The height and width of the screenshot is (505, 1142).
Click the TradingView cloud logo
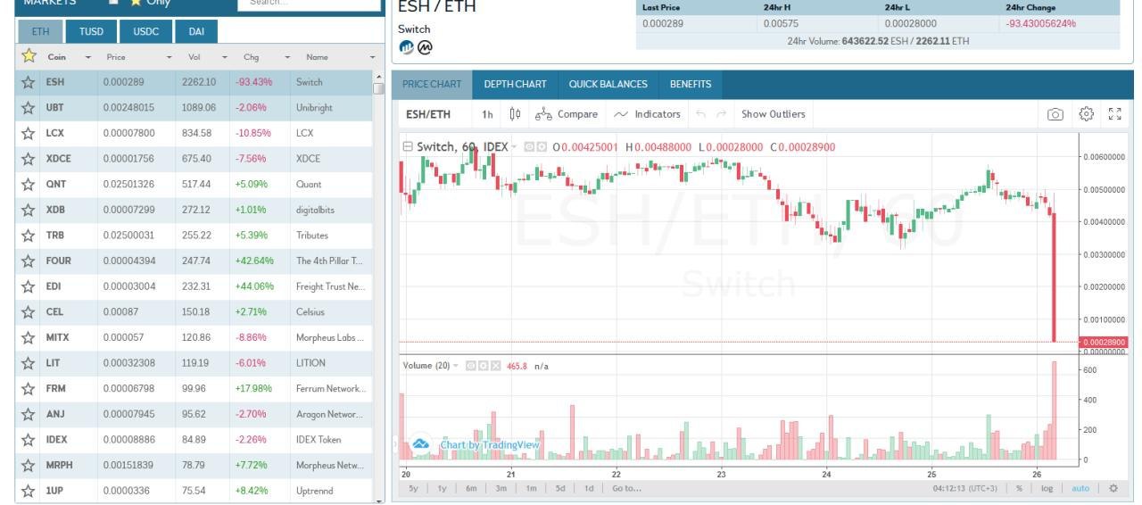[420, 443]
